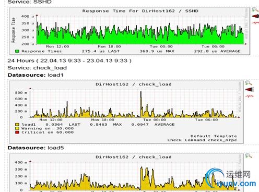The height and width of the screenshot is (192, 259).
Task: Click the 'Service: check_load' heading text
Action: 37,68
